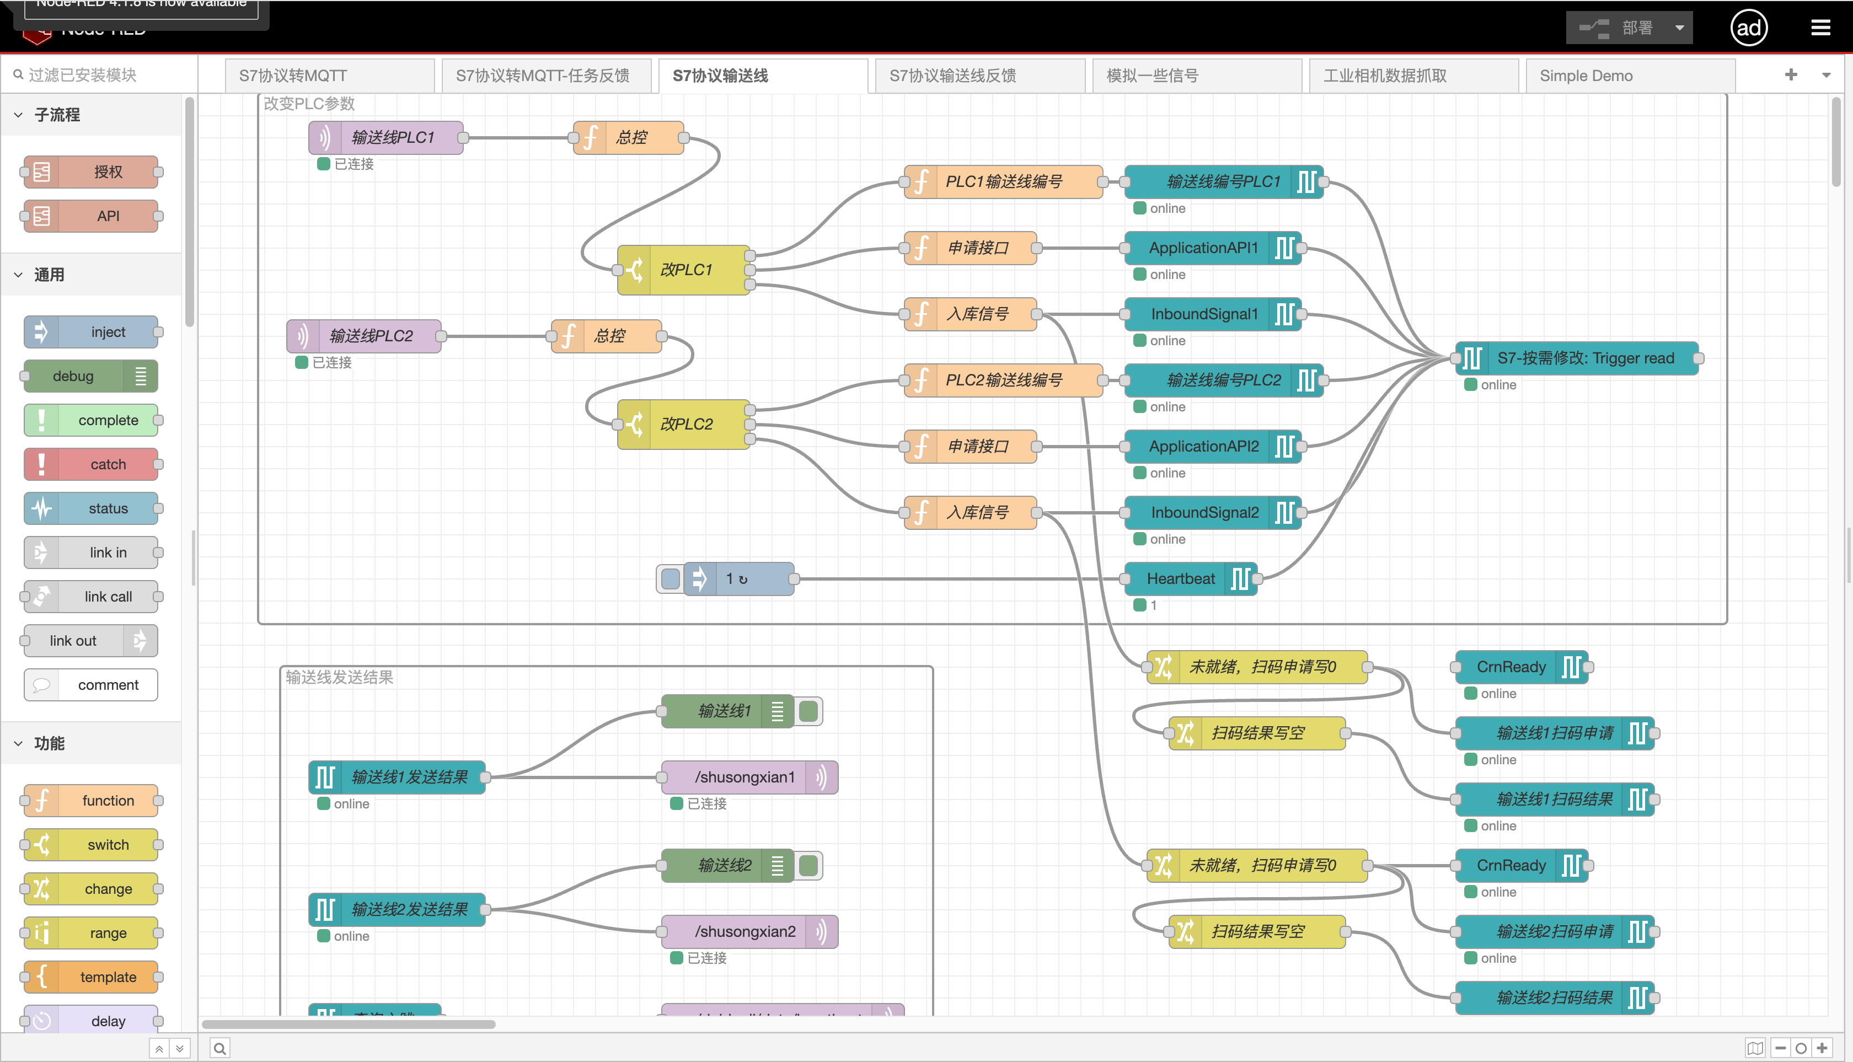Select the InboundSignal2 S7 node
Viewport: 1853px width, 1062px height.
tap(1213, 513)
